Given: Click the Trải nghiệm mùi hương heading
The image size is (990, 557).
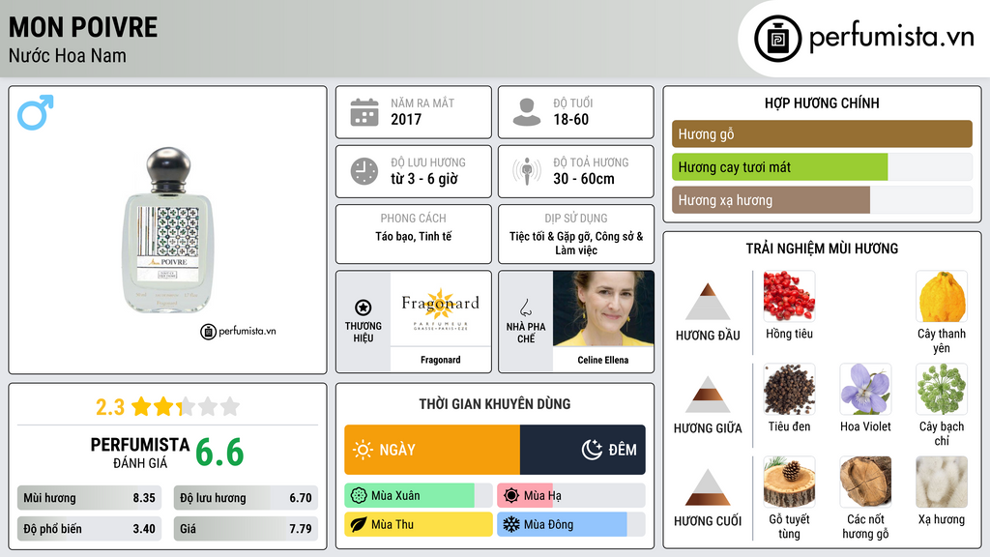Looking at the screenshot, I should pyautogui.click(x=822, y=249).
